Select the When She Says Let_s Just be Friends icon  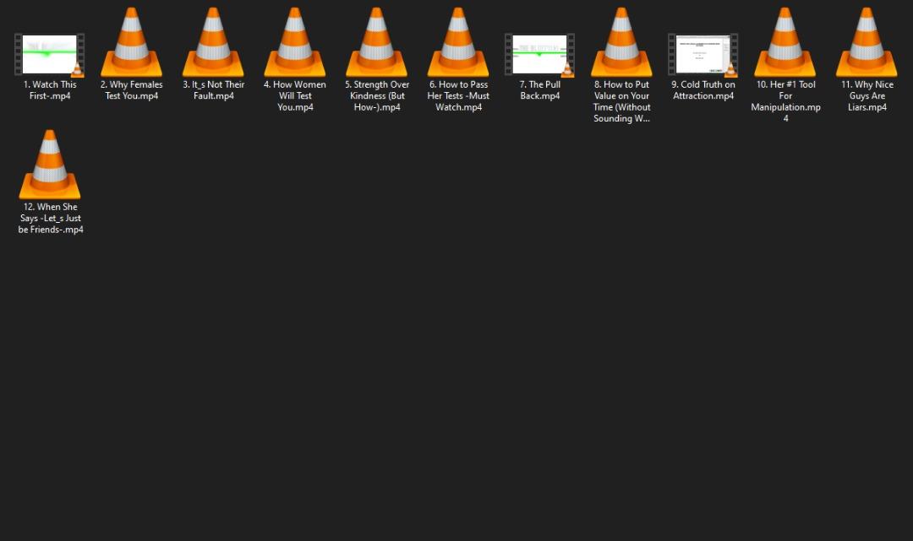(x=50, y=165)
